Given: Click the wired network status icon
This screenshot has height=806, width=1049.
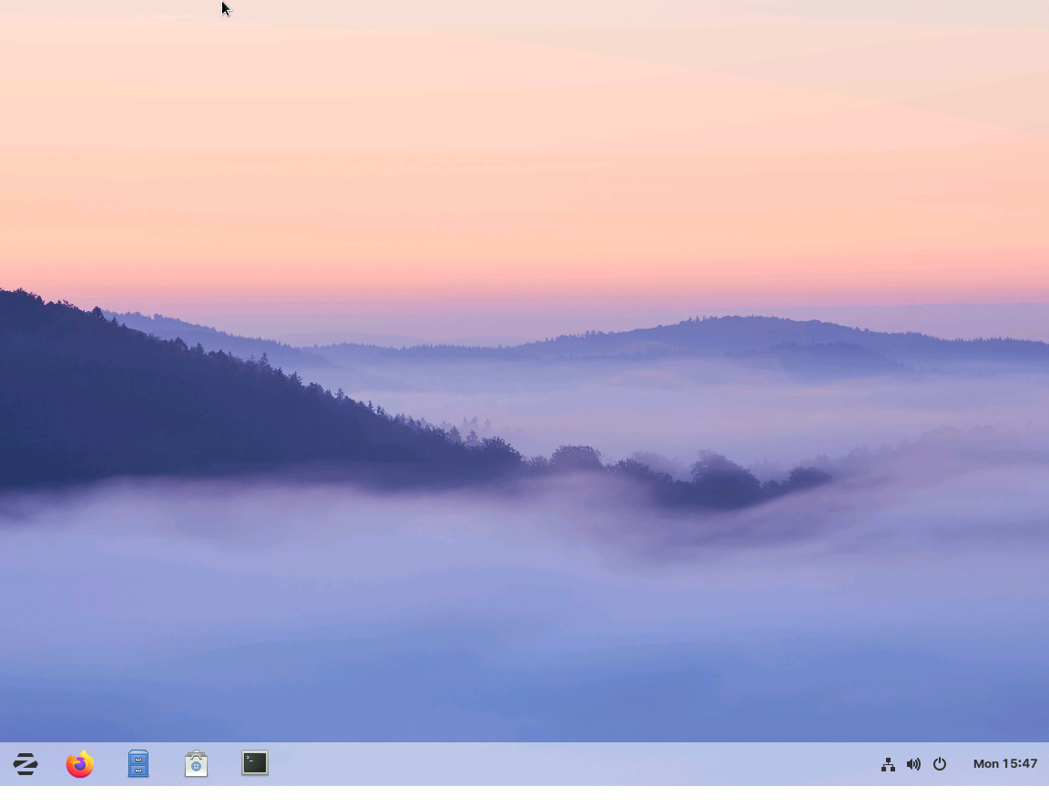Looking at the screenshot, I should point(888,764).
